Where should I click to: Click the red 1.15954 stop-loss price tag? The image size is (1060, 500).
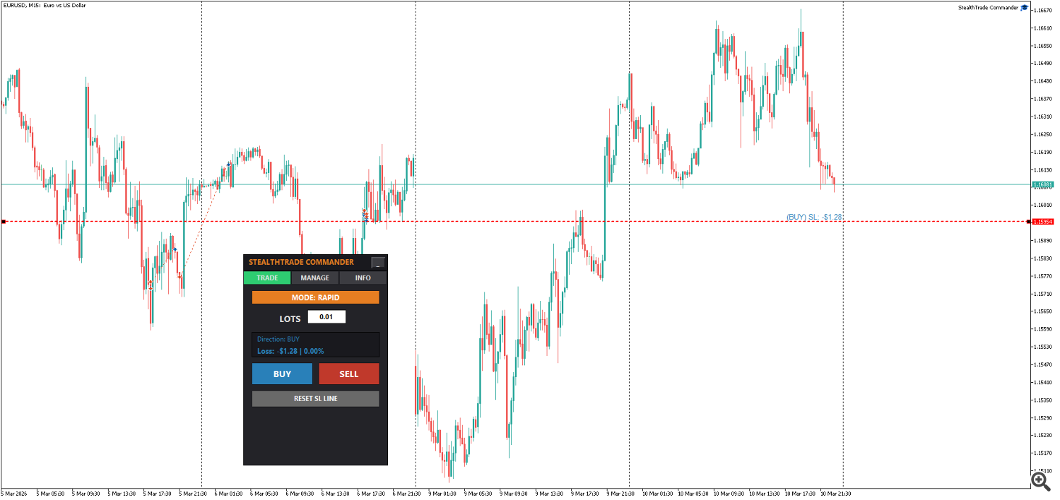click(1043, 222)
